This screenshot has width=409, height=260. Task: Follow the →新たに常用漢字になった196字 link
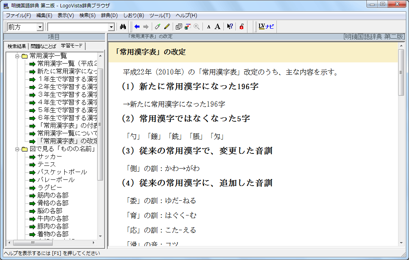pos(174,104)
